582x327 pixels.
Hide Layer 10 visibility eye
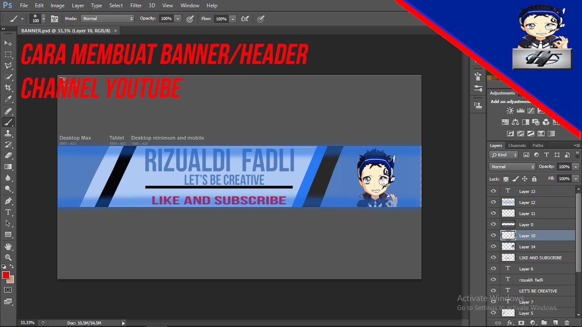[x=493, y=235]
